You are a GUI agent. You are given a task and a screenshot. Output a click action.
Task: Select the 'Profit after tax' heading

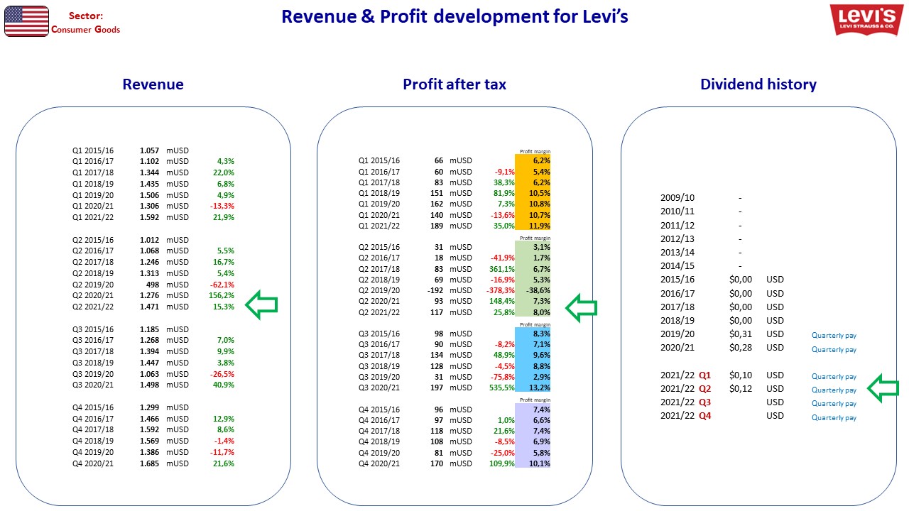[454, 84]
